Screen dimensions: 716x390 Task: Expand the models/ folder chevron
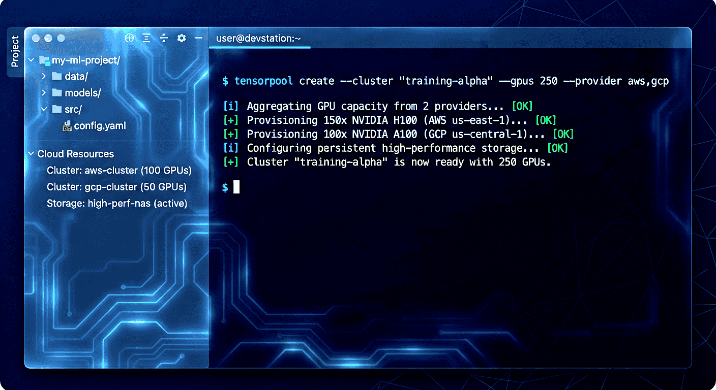click(44, 93)
